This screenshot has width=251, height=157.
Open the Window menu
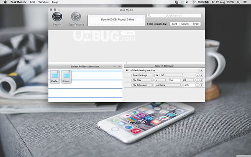click(x=44, y=2)
